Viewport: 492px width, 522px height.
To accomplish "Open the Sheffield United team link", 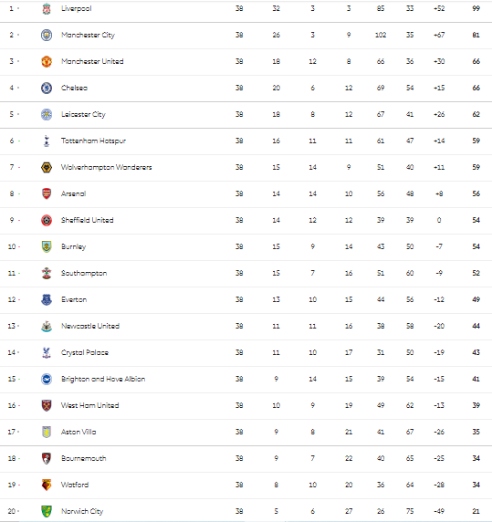I will [88, 220].
